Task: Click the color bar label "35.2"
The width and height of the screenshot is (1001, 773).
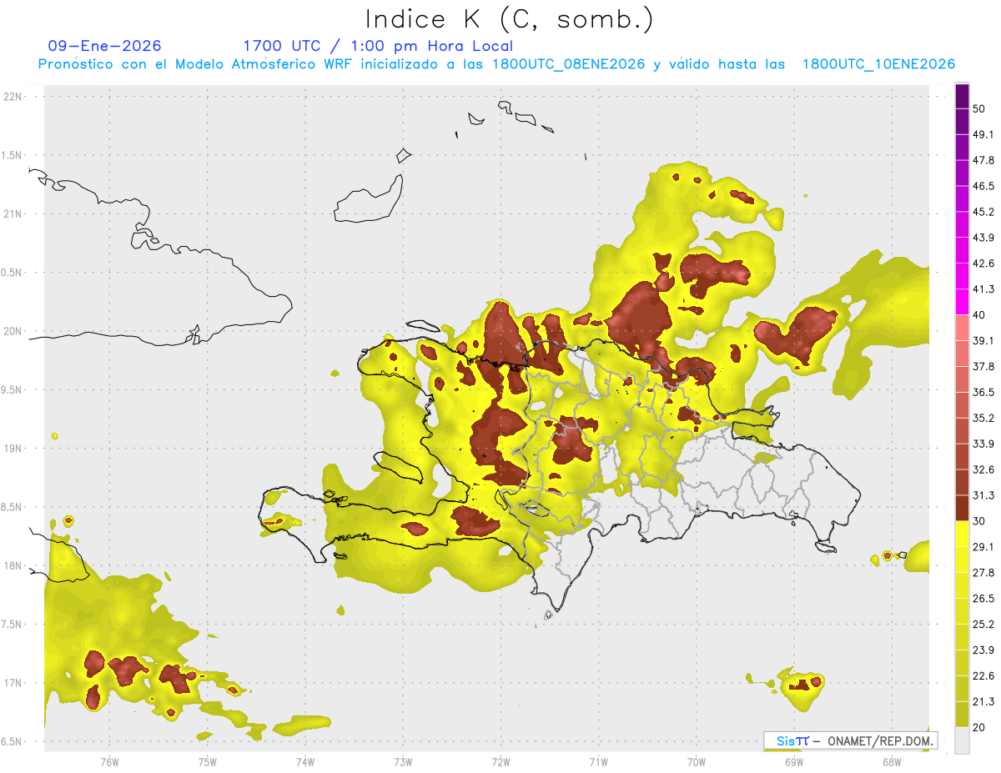Action: click(x=983, y=418)
